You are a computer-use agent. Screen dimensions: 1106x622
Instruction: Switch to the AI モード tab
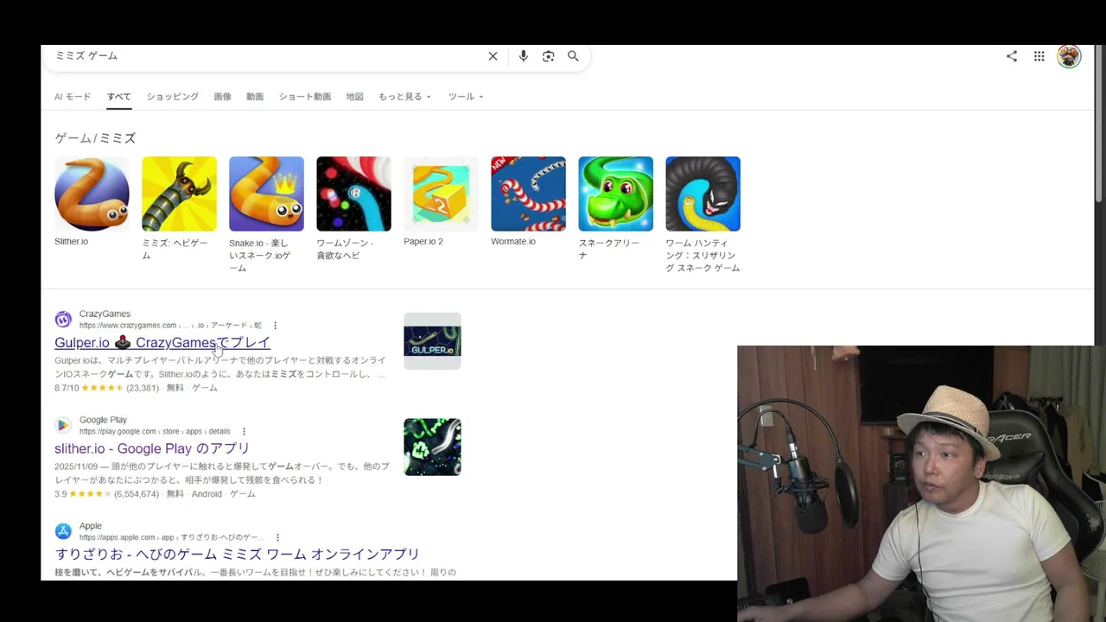click(x=73, y=97)
